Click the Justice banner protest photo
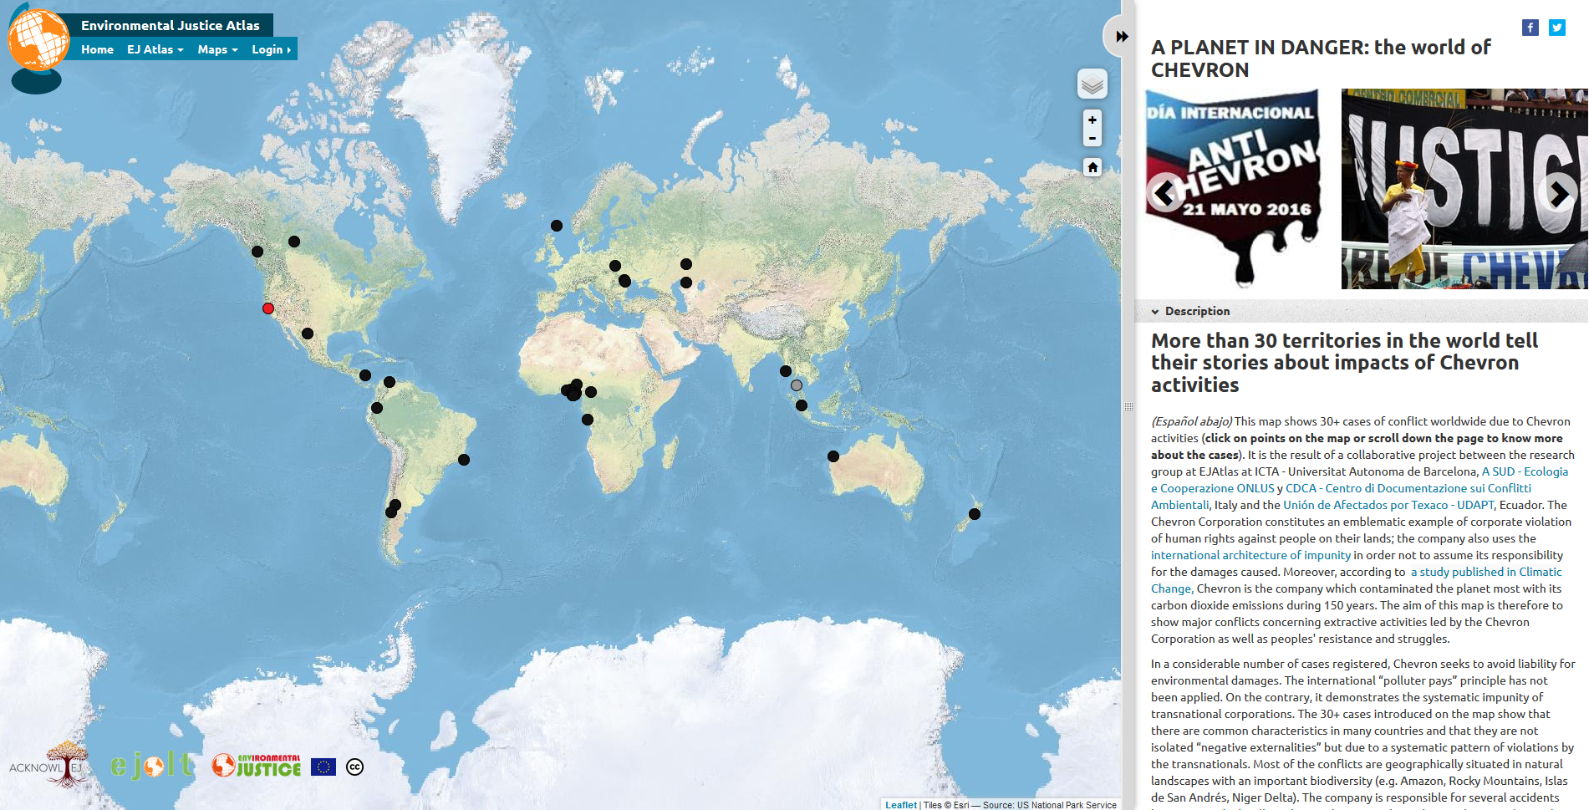 (x=1464, y=189)
